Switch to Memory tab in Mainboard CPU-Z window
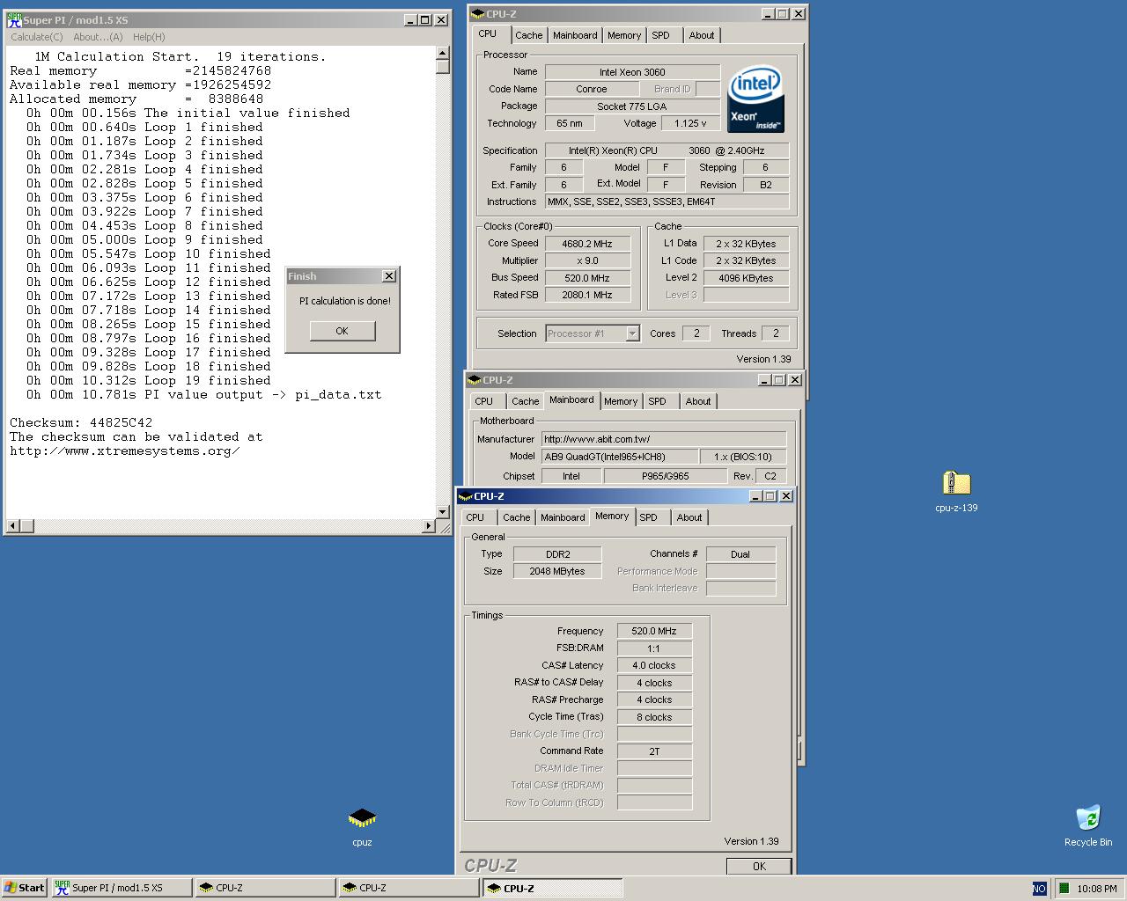 click(621, 401)
